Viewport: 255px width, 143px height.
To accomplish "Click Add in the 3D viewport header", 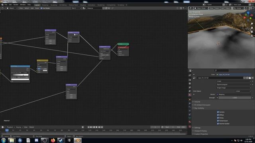I will [x=222, y=8].
